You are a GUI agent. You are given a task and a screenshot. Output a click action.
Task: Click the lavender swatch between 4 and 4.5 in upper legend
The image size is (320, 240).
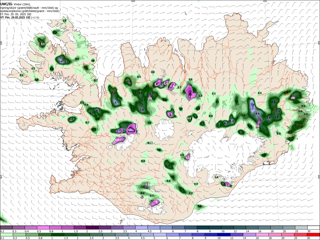click(141, 227)
